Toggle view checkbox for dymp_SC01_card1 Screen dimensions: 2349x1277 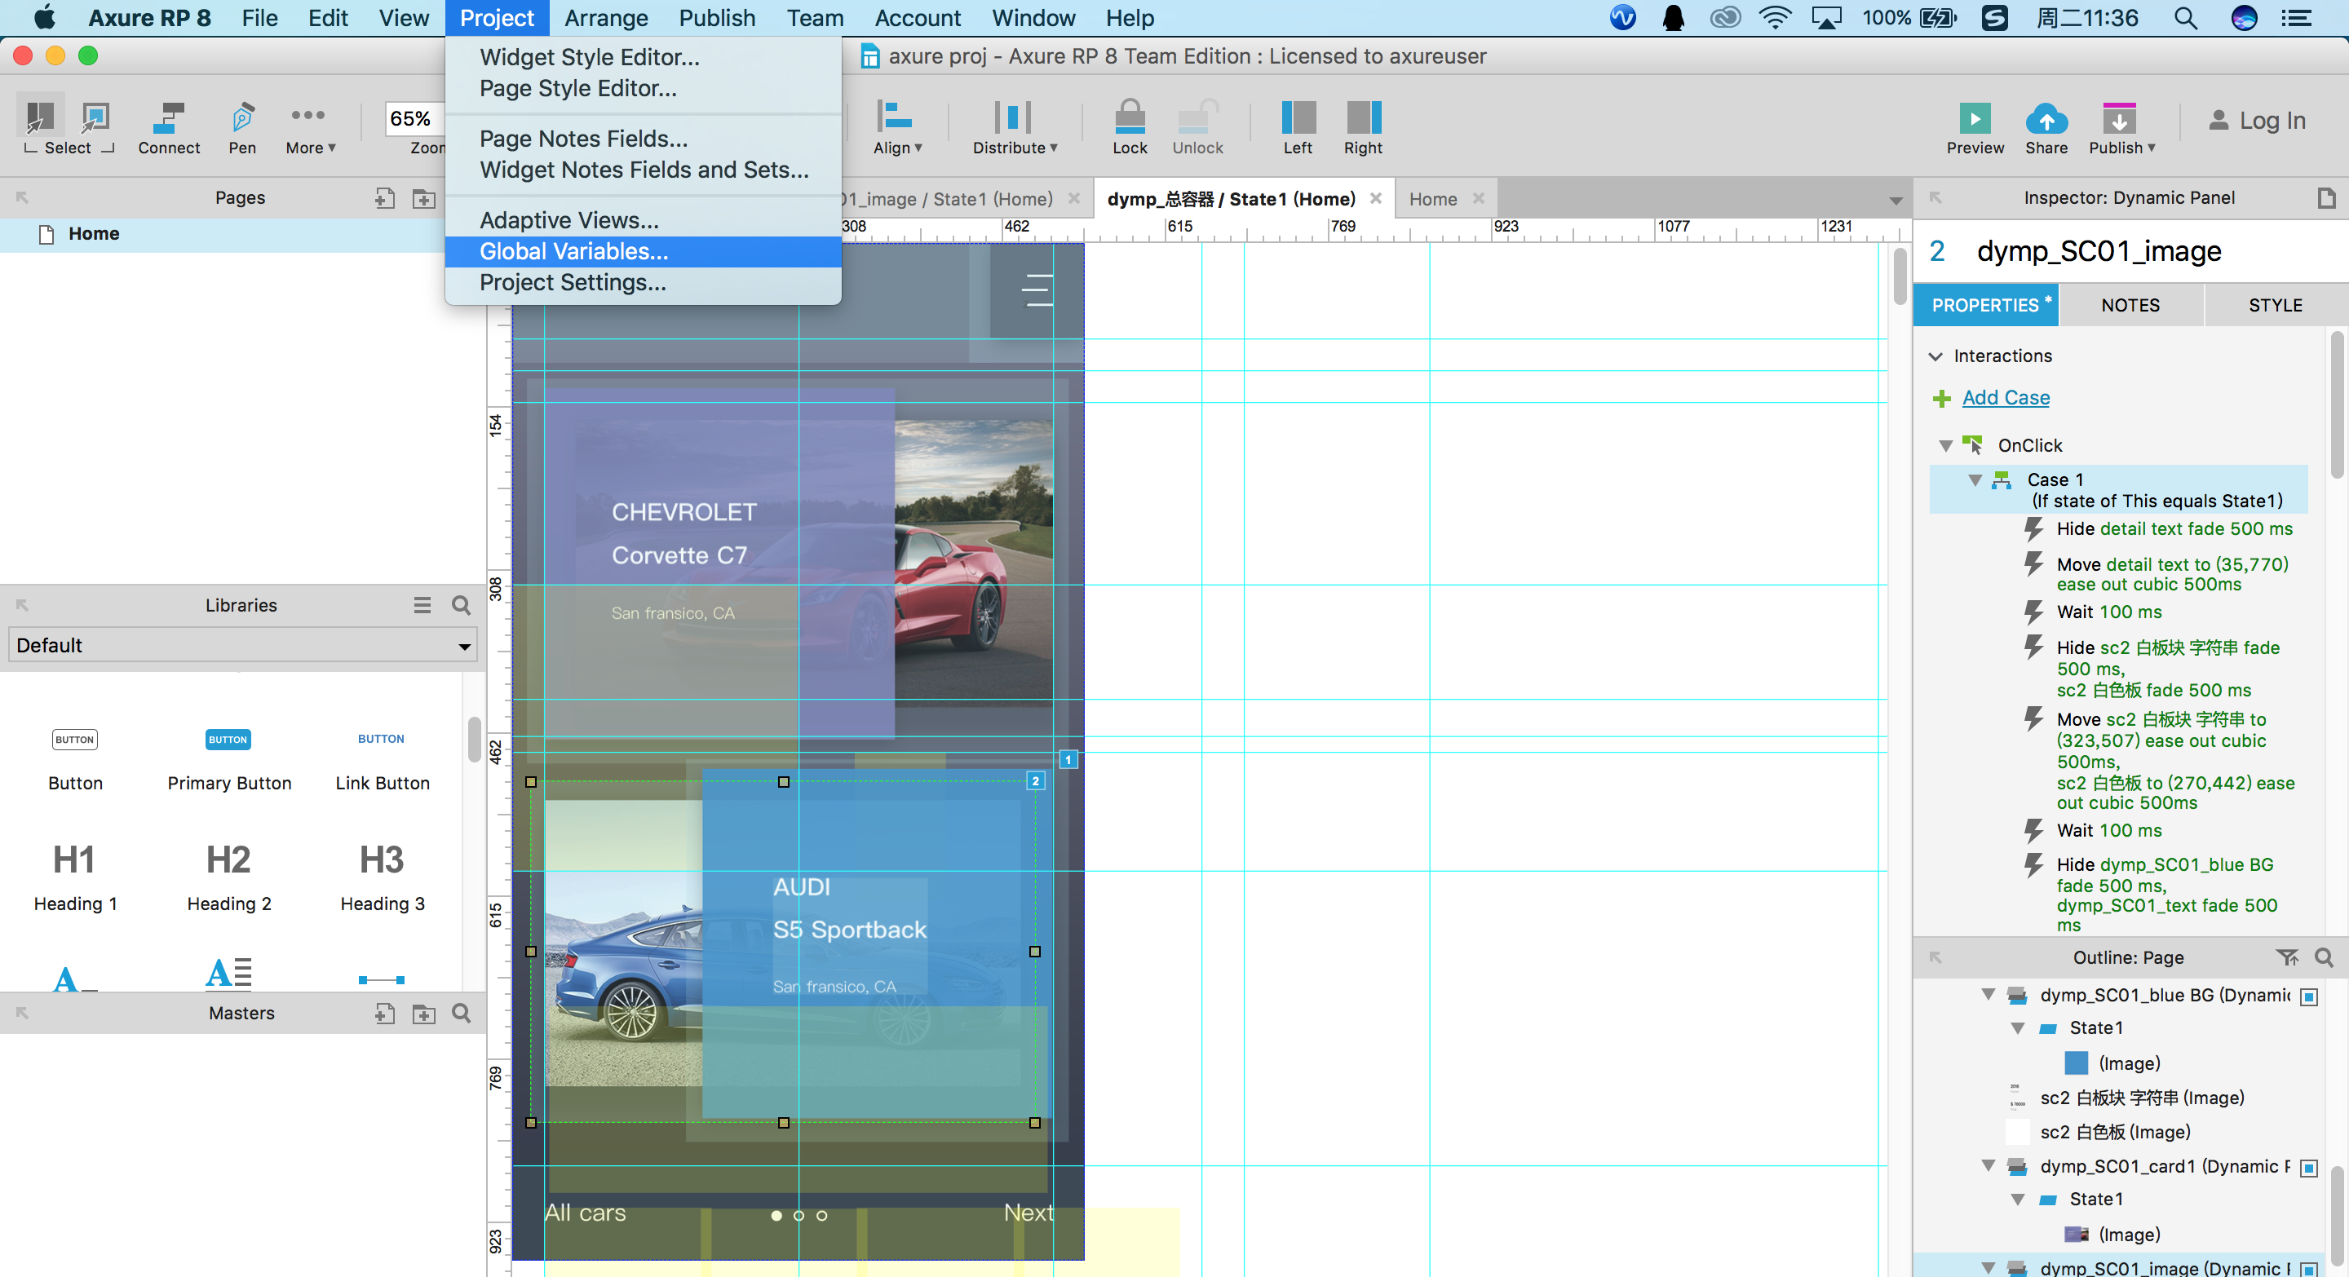point(2308,1168)
